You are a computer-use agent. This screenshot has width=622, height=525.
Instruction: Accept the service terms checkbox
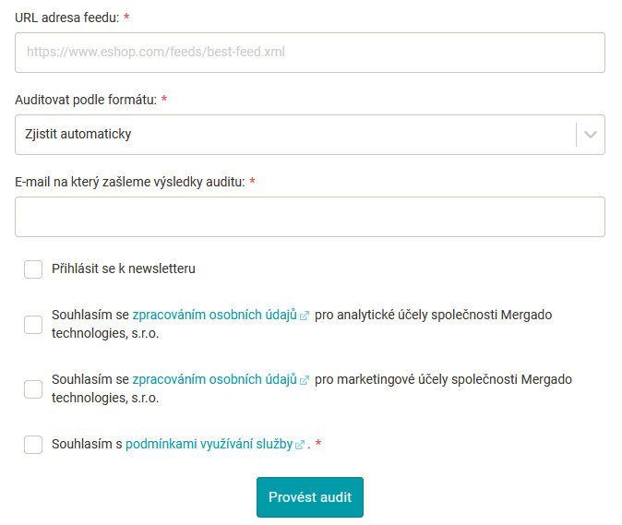[33, 445]
